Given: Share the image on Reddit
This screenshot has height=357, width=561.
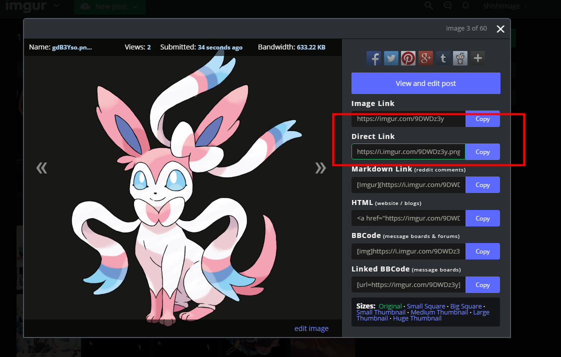Looking at the screenshot, I should point(460,58).
